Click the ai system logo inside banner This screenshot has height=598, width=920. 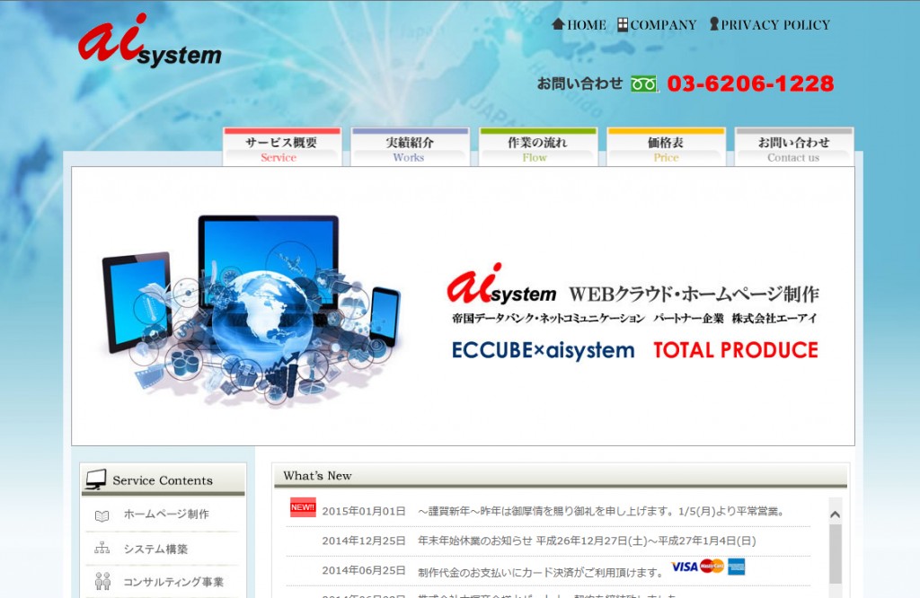501,285
